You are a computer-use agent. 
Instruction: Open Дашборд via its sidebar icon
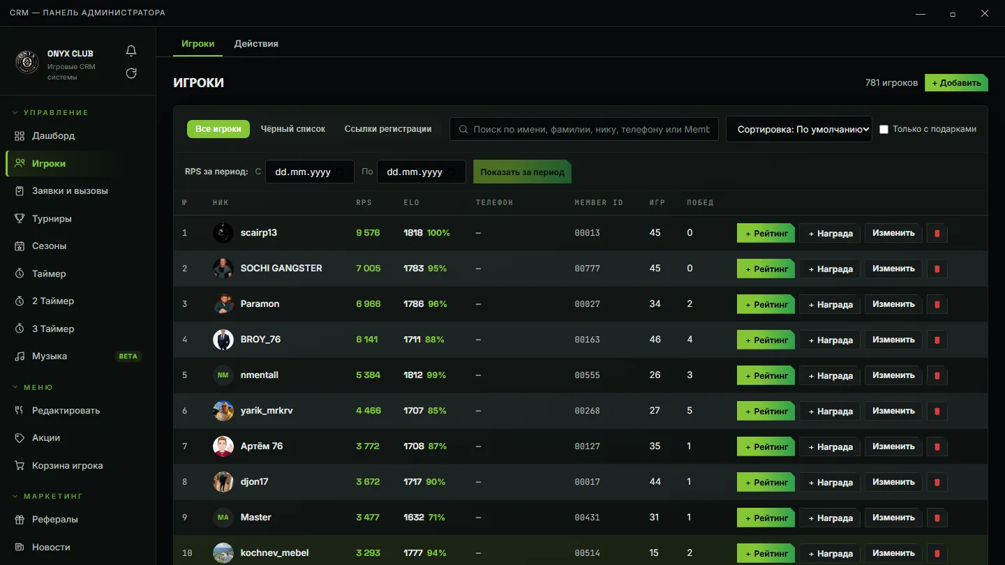click(x=20, y=136)
